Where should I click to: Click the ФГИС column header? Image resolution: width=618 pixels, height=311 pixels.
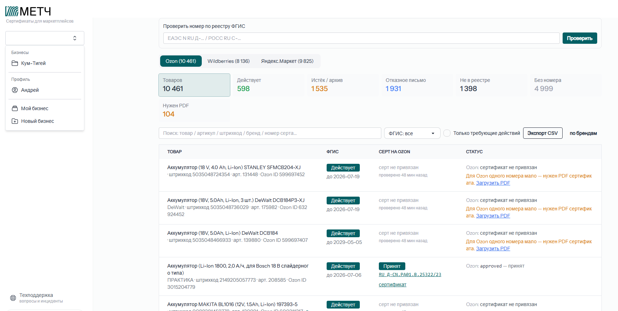(333, 152)
